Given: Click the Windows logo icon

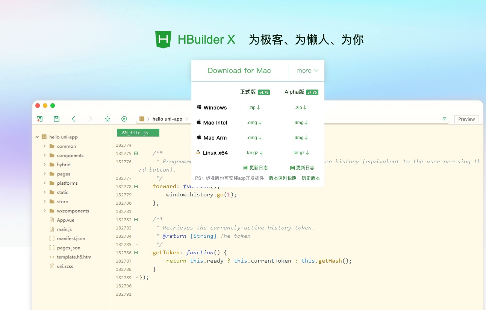Looking at the screenshot, I should (x=199, y=107).
